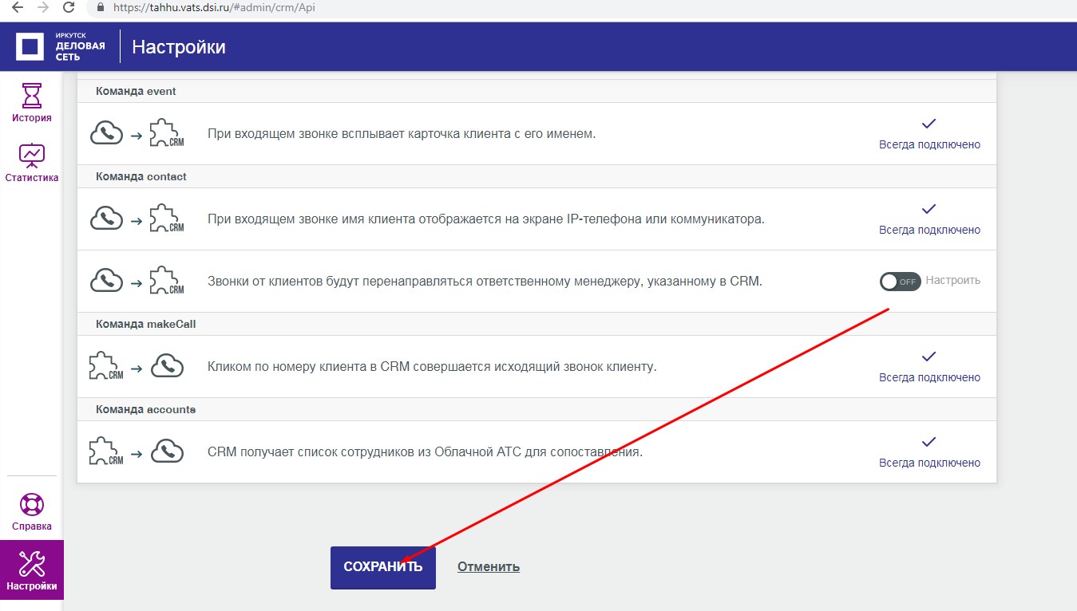Click the Настроить link
1077x611 pixels.
click(x=952, y=281)
